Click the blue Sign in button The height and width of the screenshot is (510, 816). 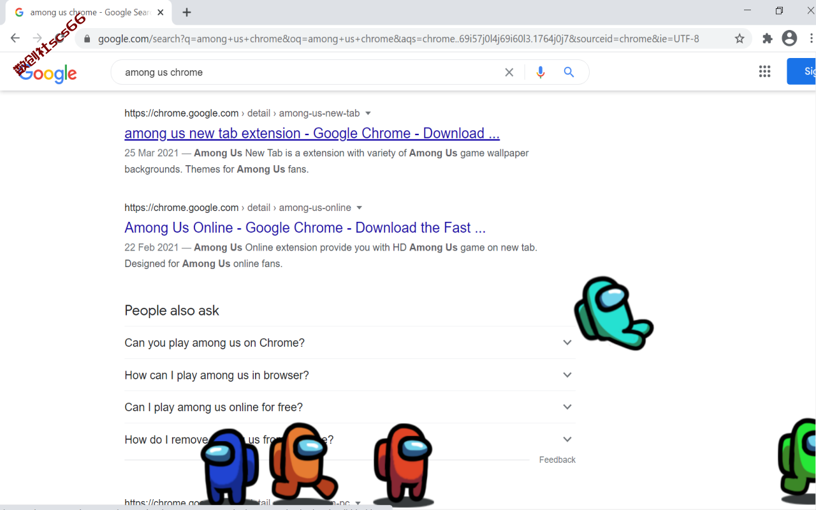[801, 71]
